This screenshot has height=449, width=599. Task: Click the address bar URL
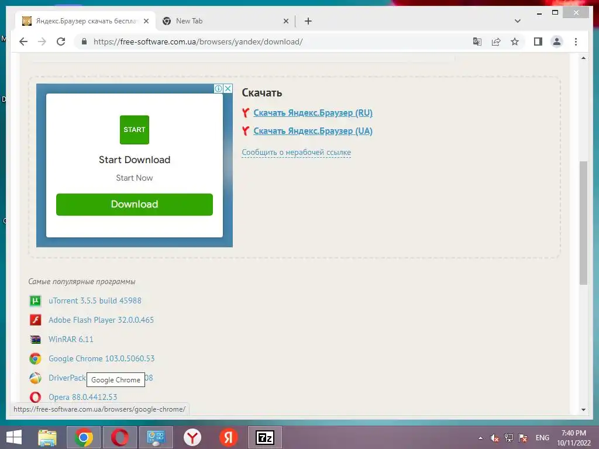pyautogui.click(x=198, y=42)
